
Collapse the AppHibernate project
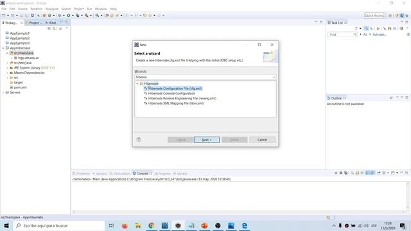pos(3,48)
